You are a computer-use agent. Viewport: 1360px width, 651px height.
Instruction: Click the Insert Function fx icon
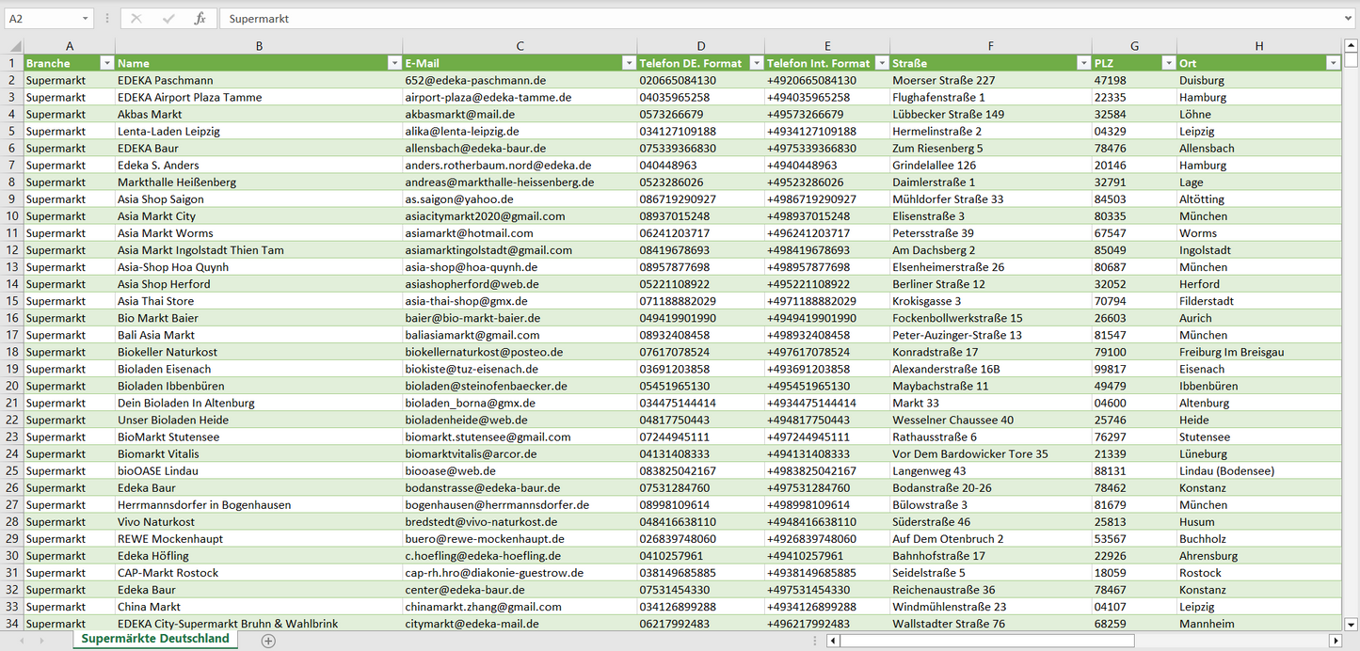point(200,19)
